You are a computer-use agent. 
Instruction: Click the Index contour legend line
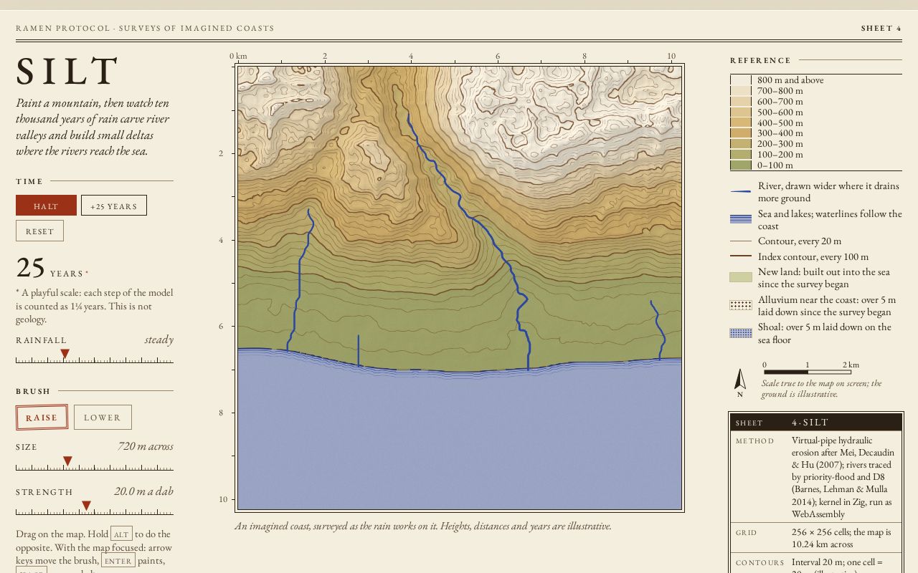[741, 256]
